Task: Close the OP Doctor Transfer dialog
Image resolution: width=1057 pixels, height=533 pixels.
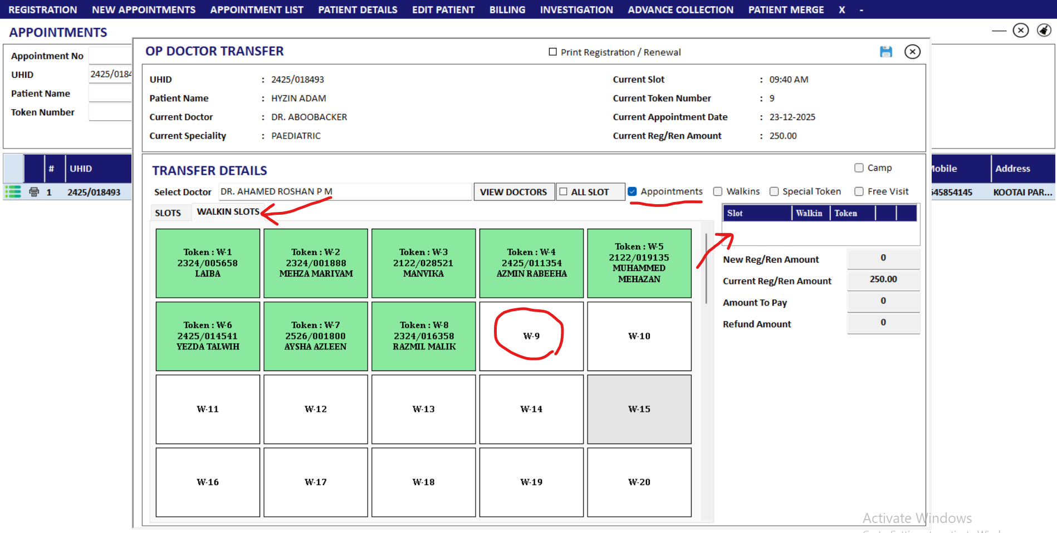Action: click(x=912, y=52)
